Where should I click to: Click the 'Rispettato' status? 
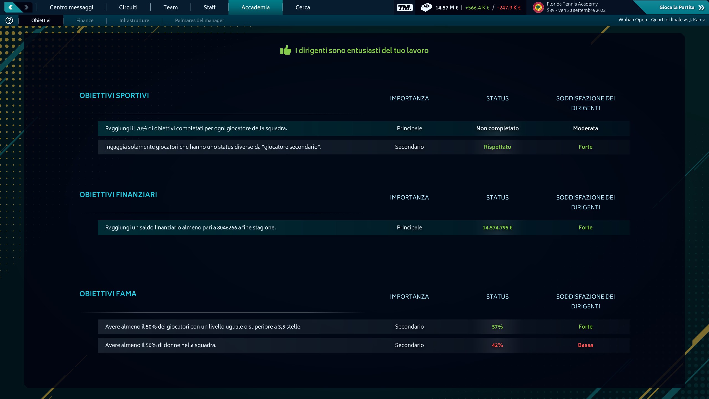click(x=497, y=147)
